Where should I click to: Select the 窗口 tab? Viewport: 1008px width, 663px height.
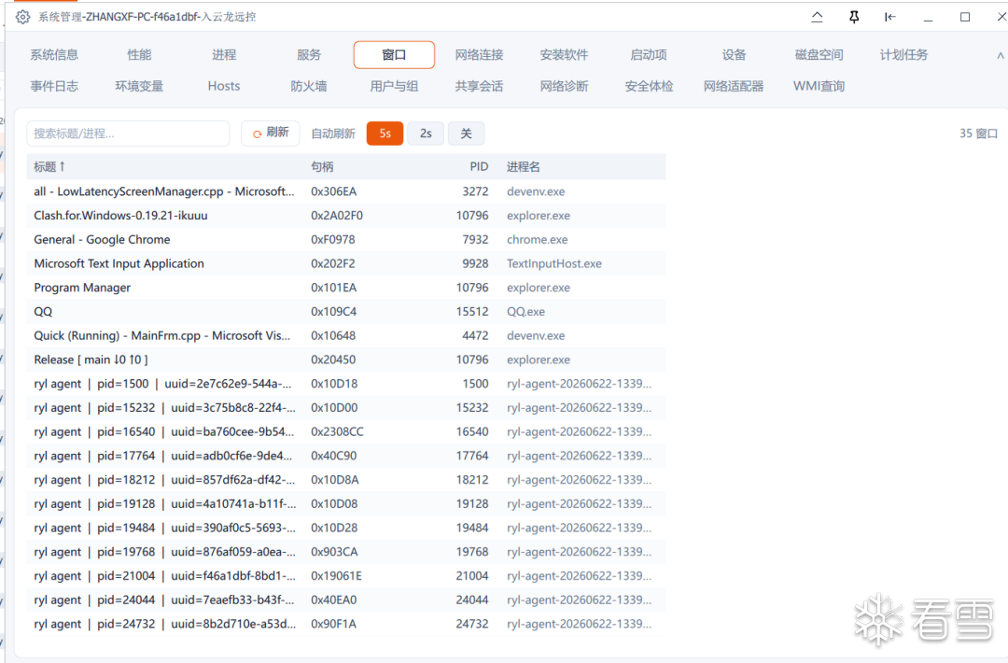coord(394,55)
